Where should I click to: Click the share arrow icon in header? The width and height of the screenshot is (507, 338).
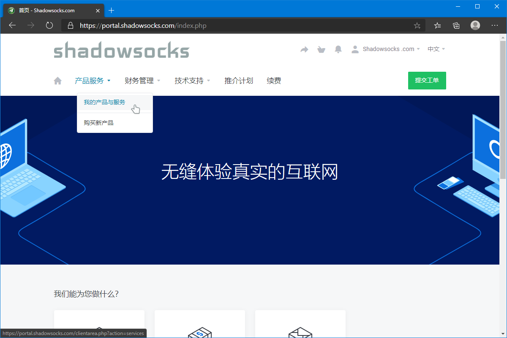304,49
